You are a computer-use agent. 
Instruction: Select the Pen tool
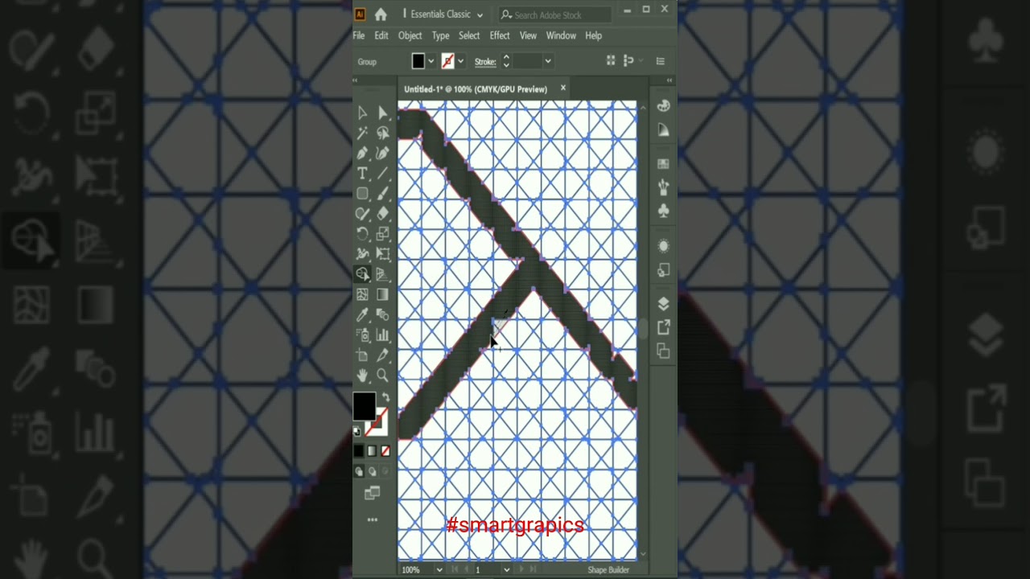362,154
